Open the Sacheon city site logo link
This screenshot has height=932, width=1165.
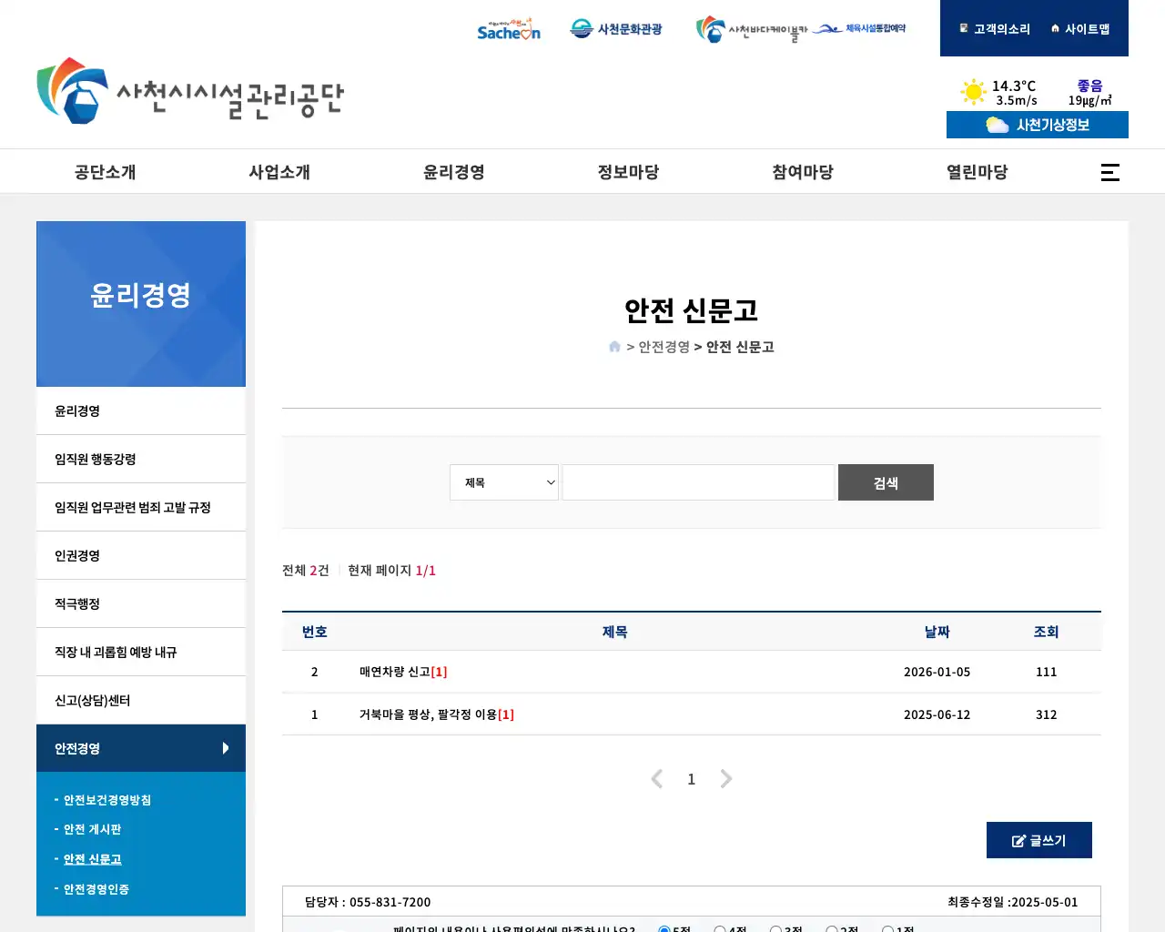point(509,29)
